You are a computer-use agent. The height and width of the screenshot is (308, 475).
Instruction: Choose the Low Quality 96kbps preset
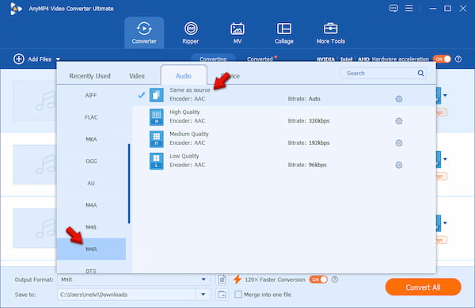pos(284,161)
